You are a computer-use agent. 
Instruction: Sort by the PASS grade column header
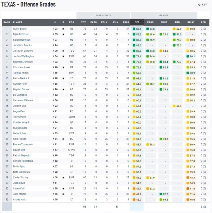point(150,22)
